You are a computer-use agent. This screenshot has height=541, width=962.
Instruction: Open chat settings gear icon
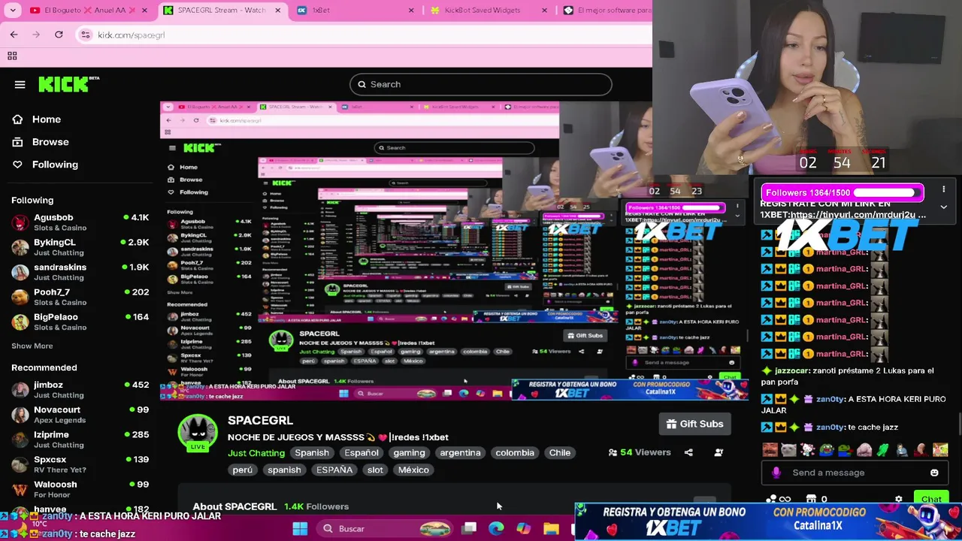pyautogui.click(x=899, y=499)
